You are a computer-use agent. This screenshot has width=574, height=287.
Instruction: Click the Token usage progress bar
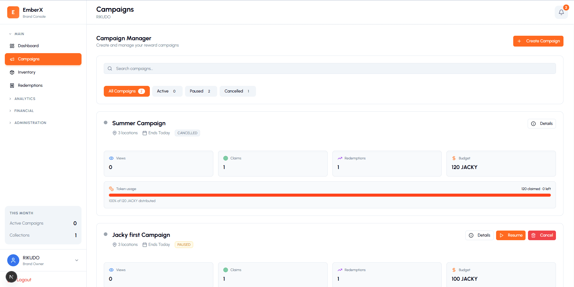click(329, 195)
